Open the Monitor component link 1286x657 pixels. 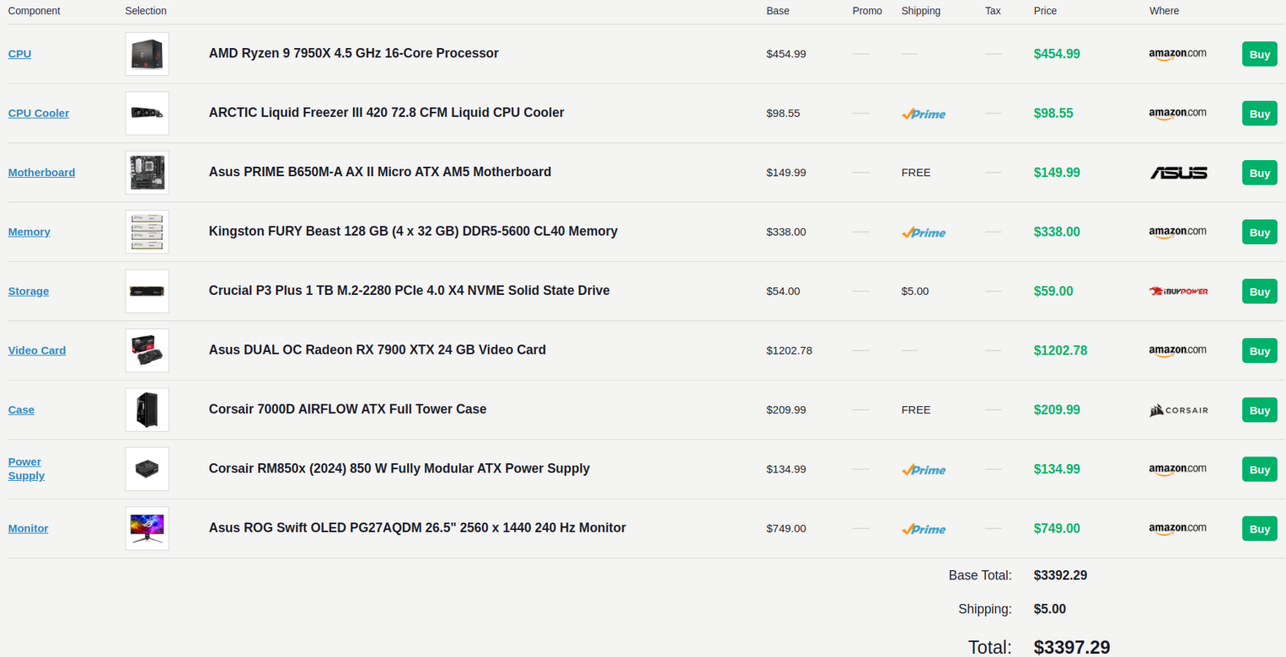point(29,528)
